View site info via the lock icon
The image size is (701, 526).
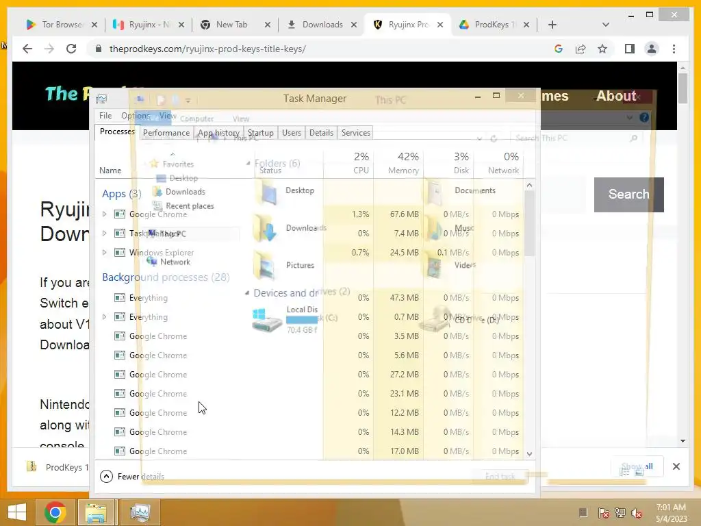point(99,49)
